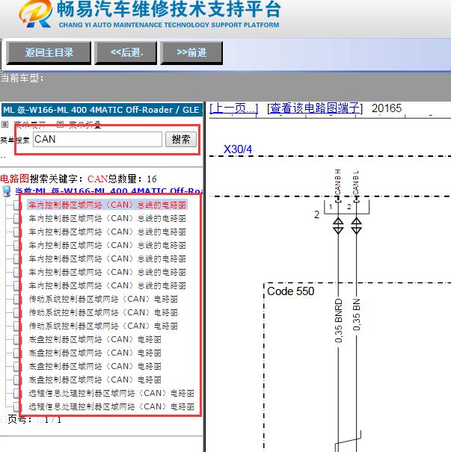Click the 电路图 red heading text
This screenshot has height=452, width=451.
click(x=14, y=179)
